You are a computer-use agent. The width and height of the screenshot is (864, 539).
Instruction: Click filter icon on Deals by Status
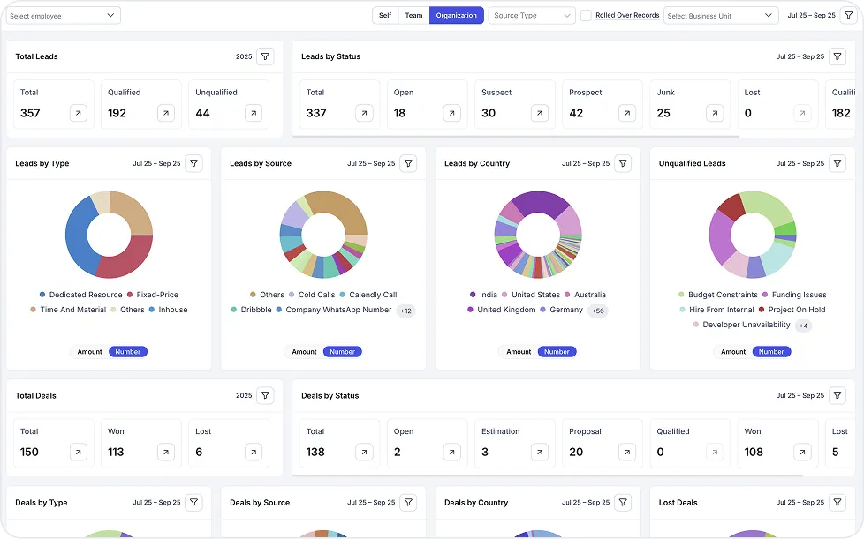click(837, 395)
